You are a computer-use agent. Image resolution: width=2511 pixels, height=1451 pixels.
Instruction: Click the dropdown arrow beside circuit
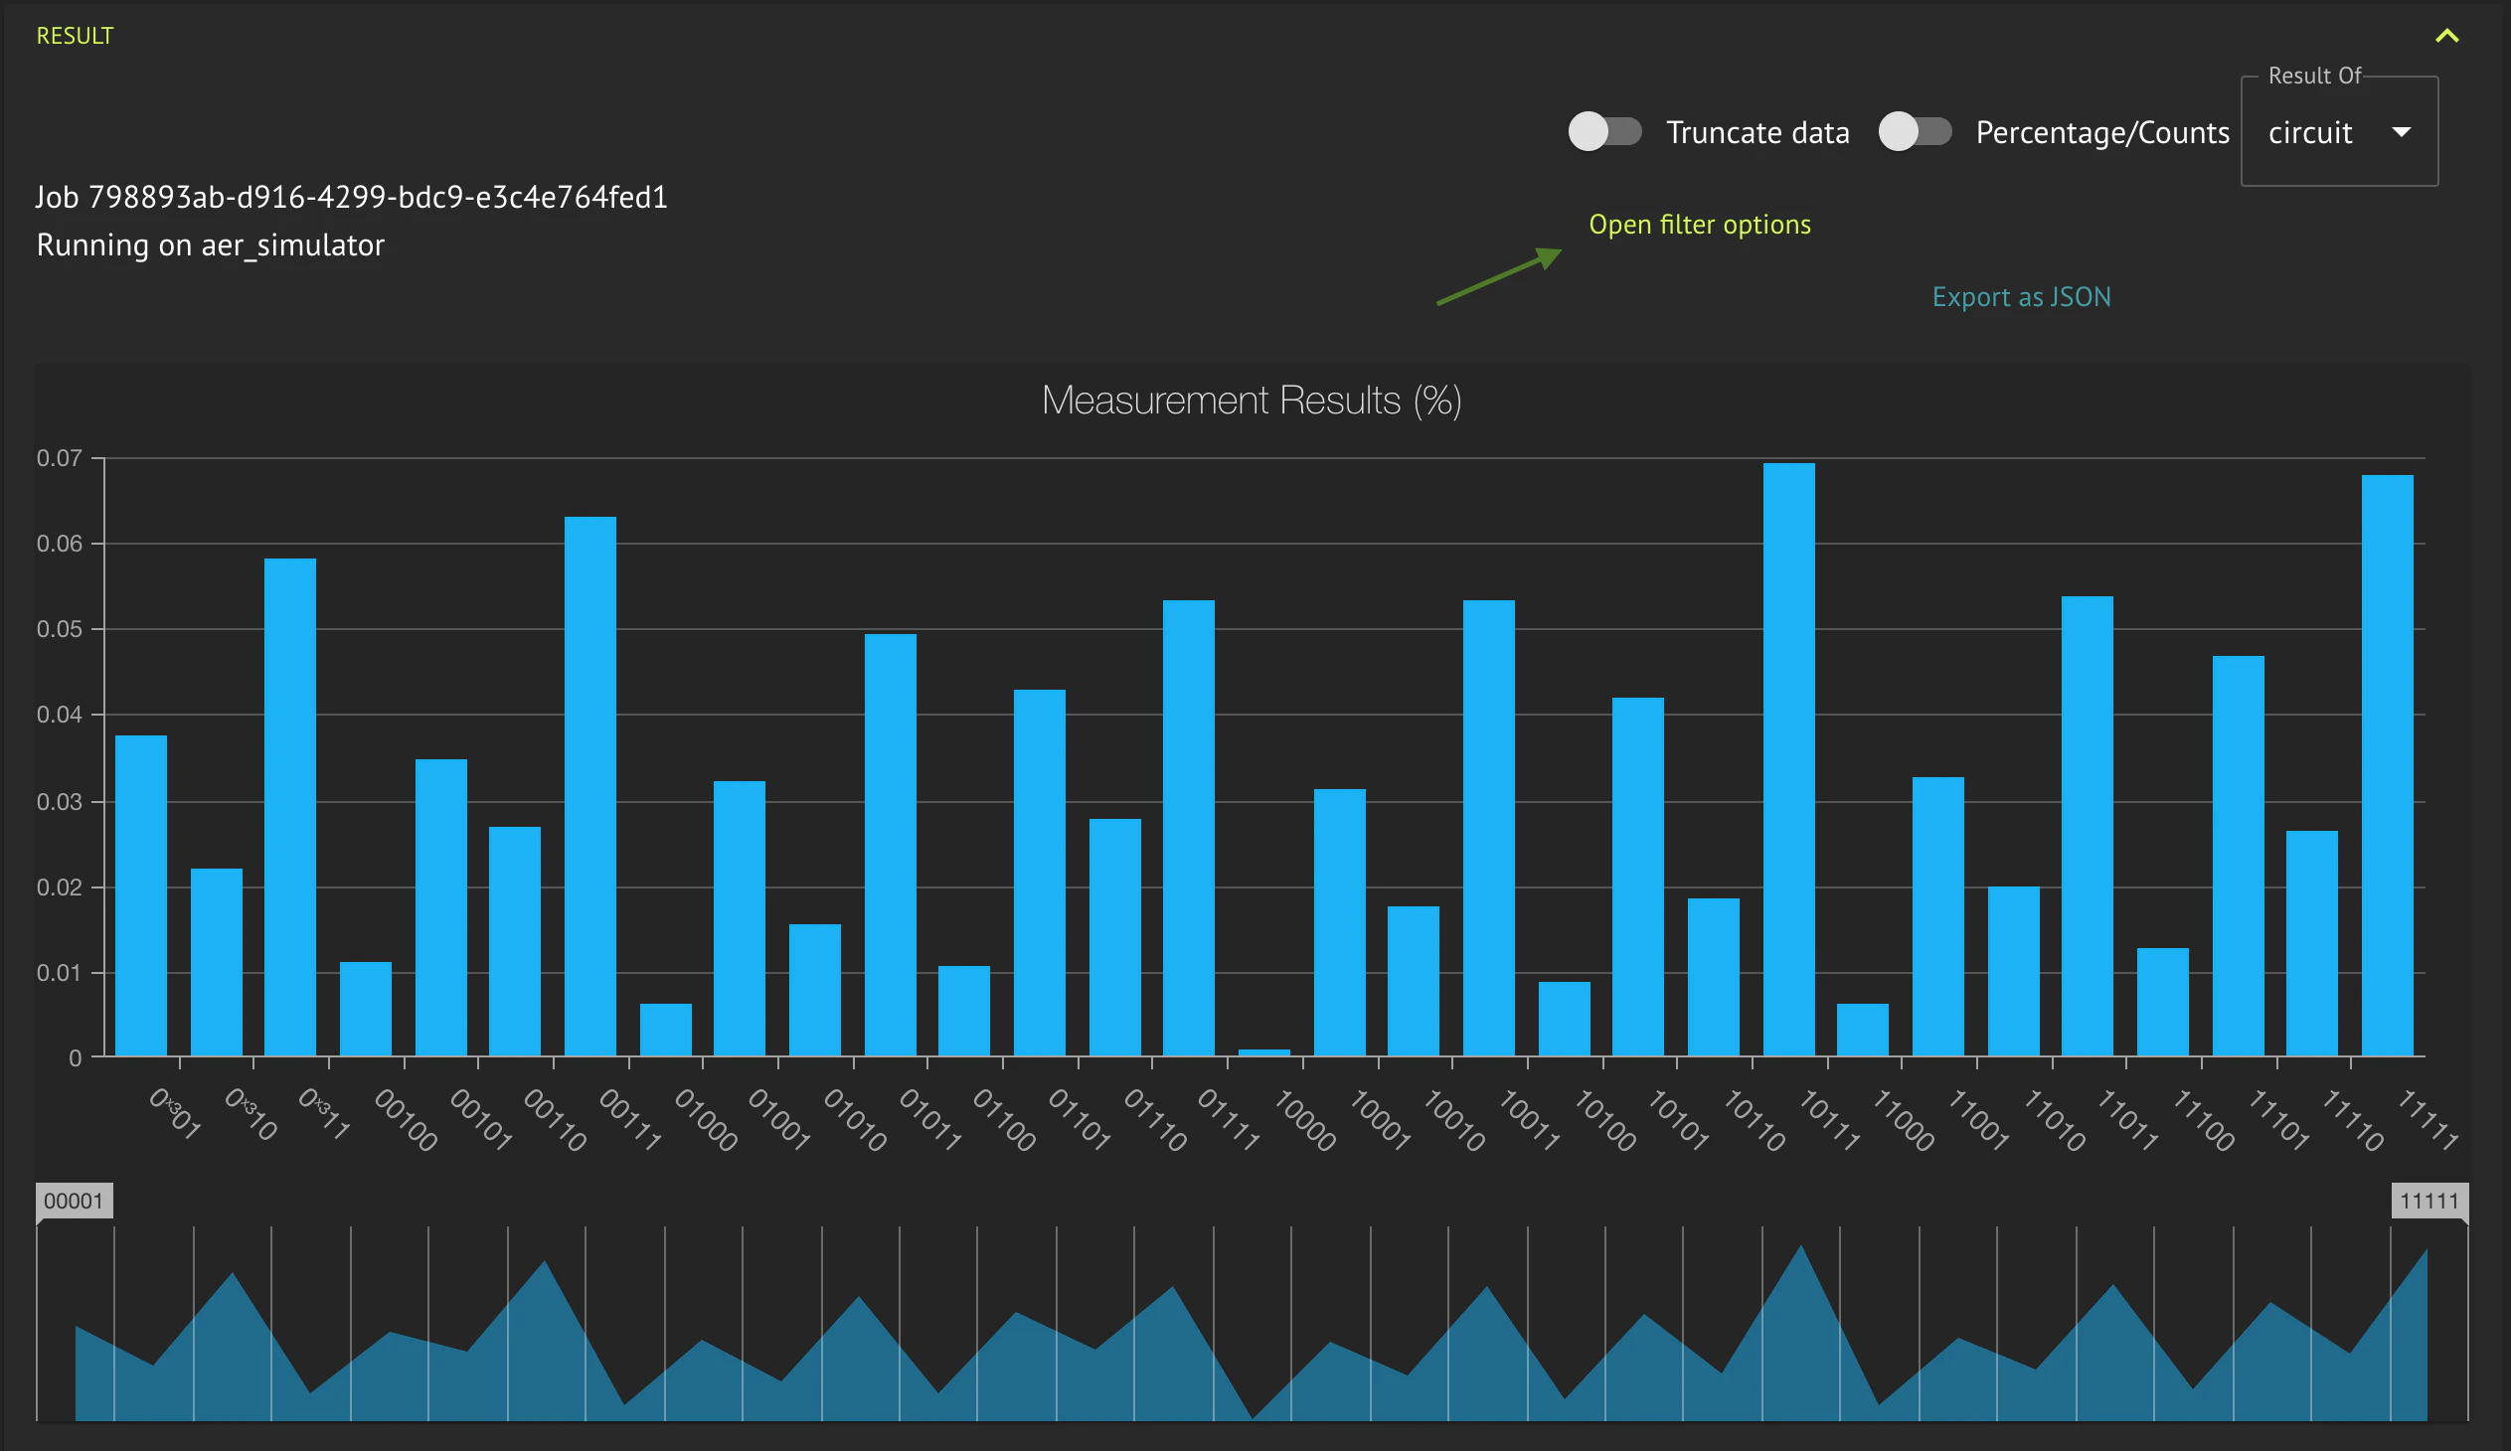(x=2402, y=132)
